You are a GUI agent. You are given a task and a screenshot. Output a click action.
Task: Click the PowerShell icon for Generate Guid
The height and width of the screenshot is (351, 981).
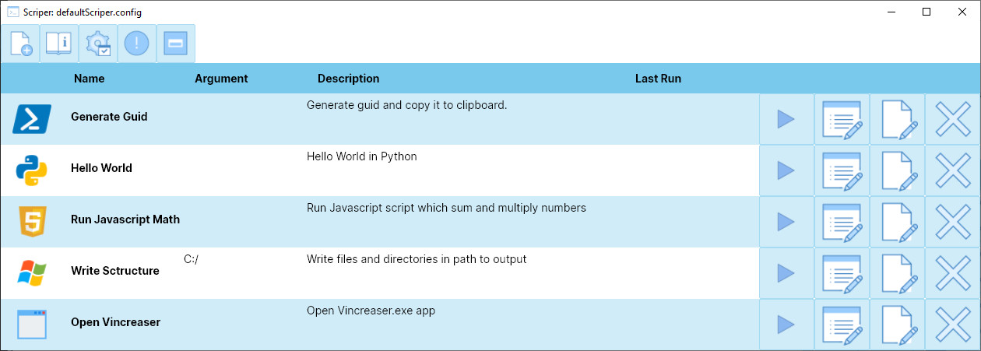pos(32,119)
